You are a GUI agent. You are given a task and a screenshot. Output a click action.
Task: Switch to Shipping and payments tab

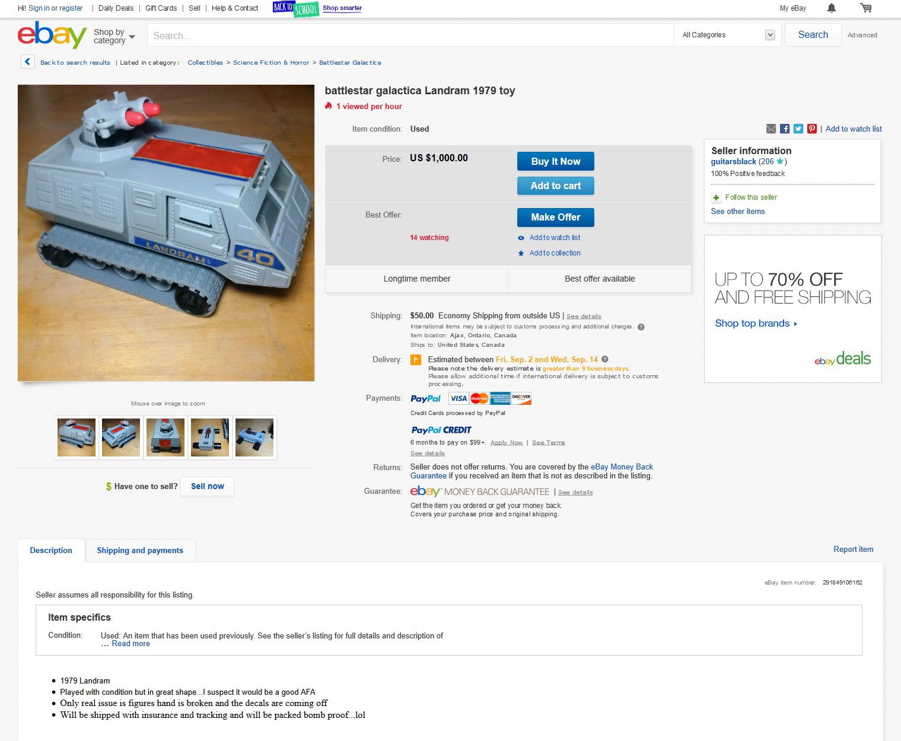[x=140, y=550]
